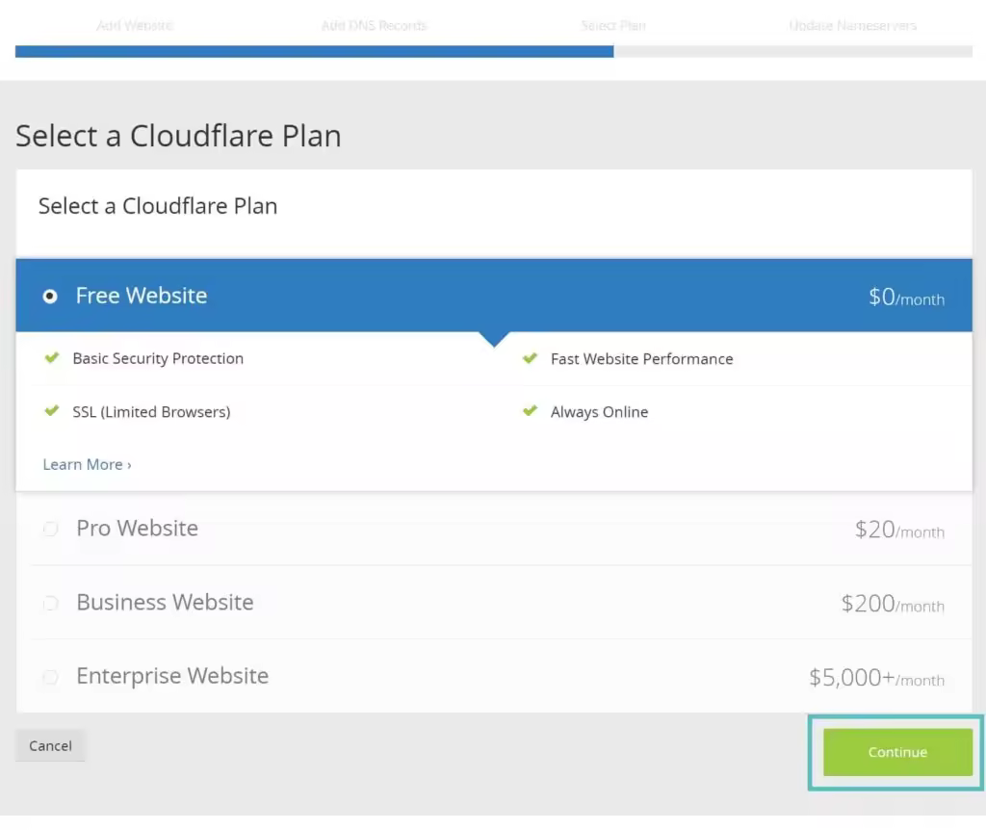Click the $200/month price
The height and width of the screenshot is (830, 986).
(x=893, y=604)
